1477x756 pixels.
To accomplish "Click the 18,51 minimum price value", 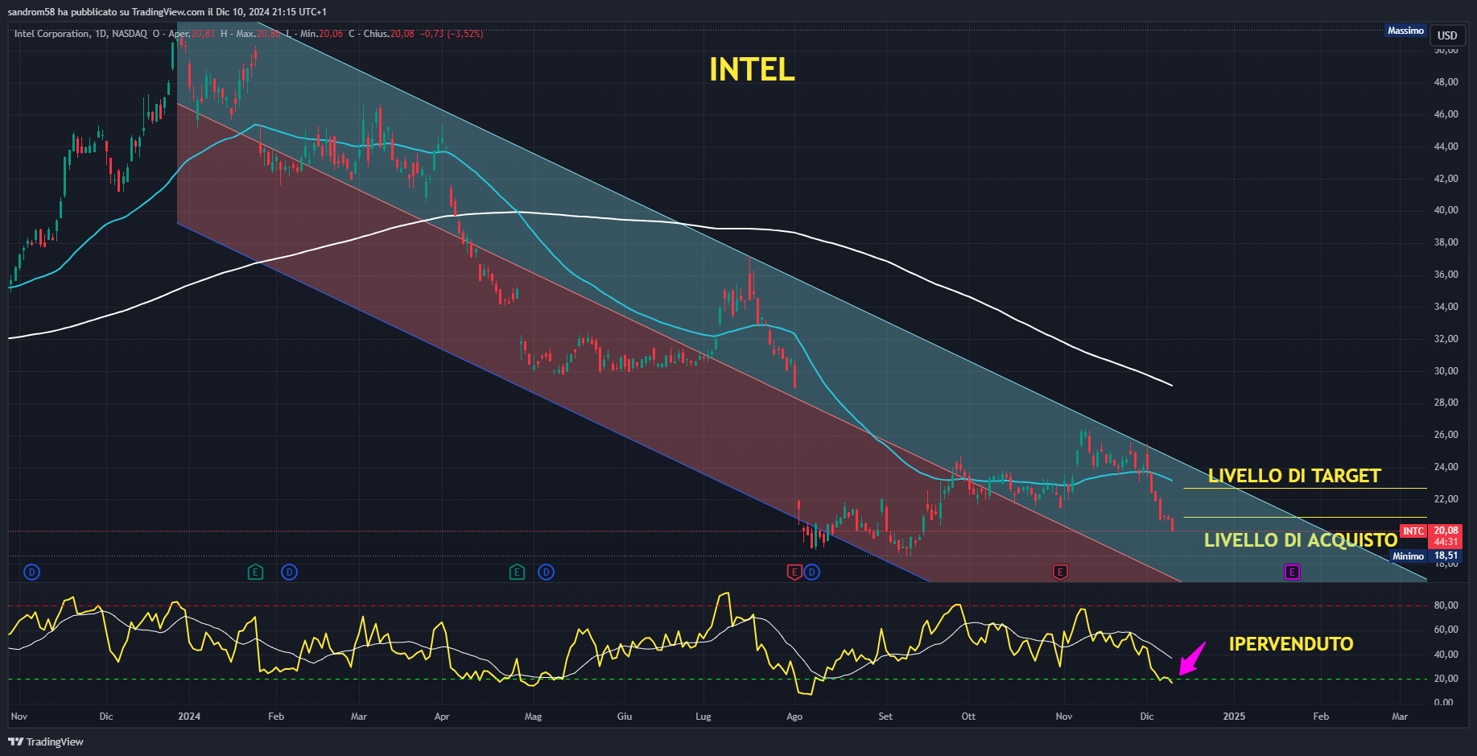I will [1446, 556].
